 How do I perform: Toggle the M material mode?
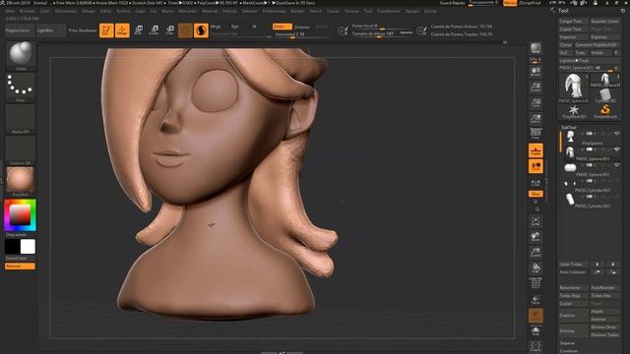pos(254,27)
